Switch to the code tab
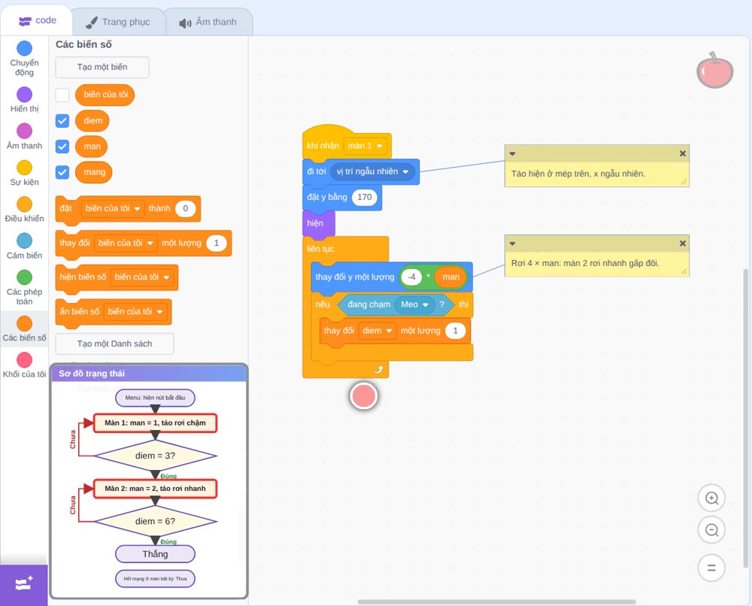 [37, 20]
